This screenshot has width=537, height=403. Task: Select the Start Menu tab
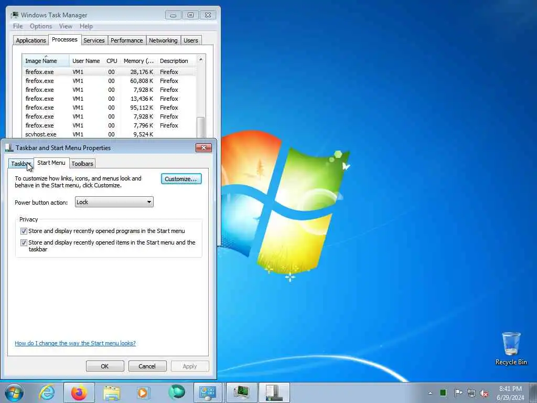[51, 163]
